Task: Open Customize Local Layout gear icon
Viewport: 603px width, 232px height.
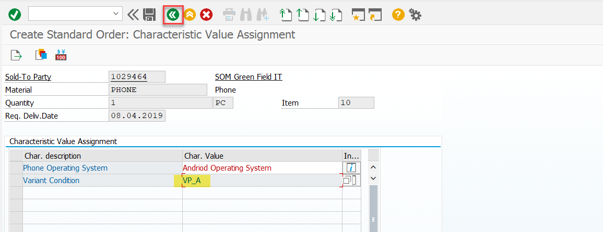Action: click(416, 15)
